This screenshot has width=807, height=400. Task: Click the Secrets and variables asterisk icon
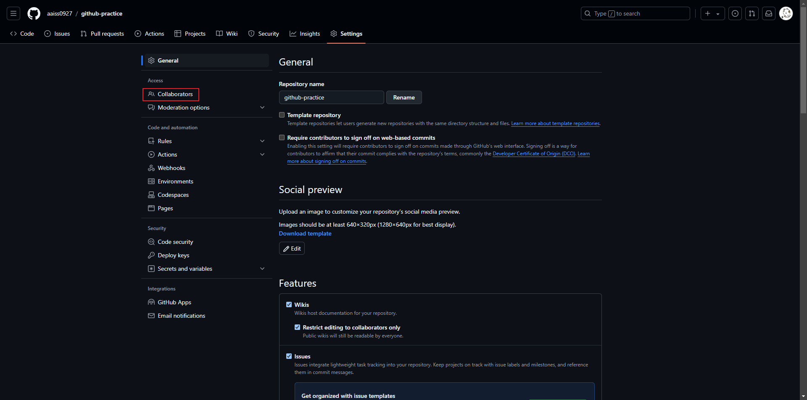pyautogui.click(x=151, y=269)
